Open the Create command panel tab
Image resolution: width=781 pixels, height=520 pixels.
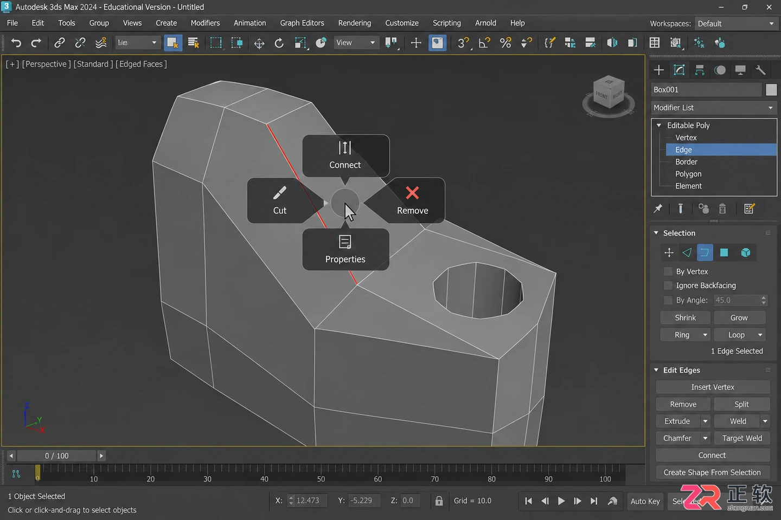(x=659, y=70)
